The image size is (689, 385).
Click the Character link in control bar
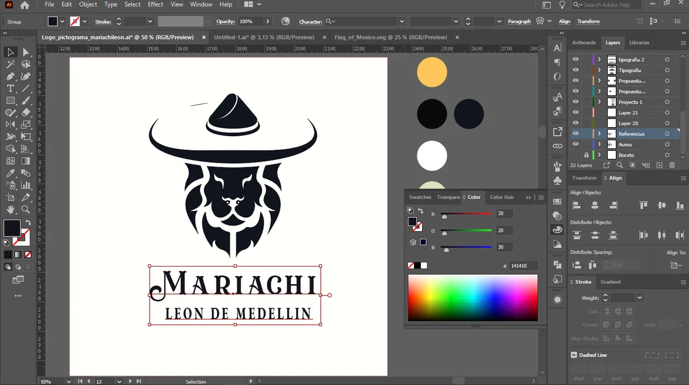point(311,22)
